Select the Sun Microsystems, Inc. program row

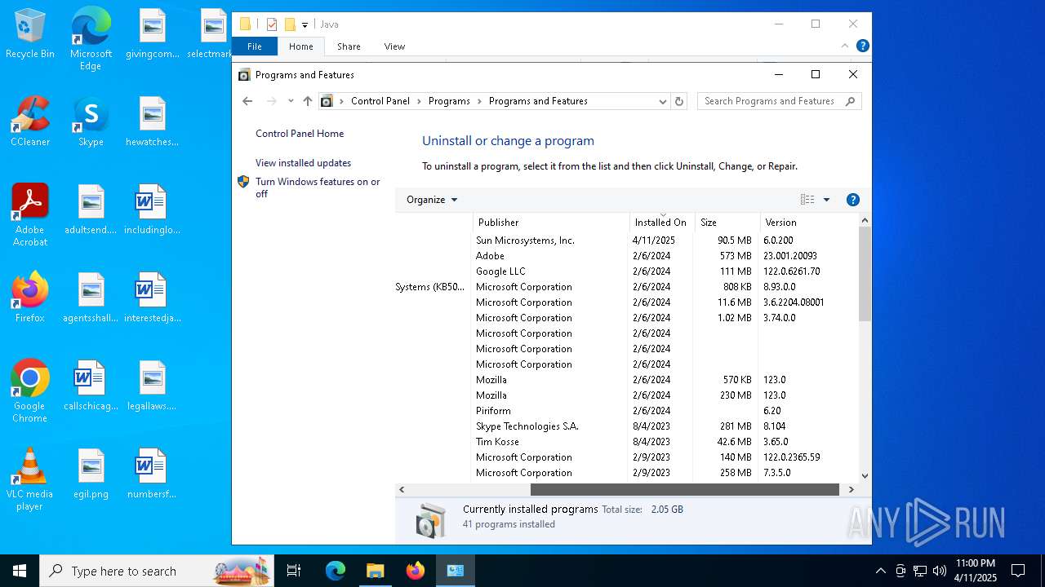click(627, 241)
